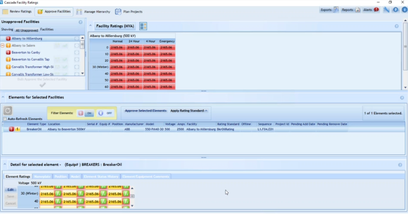
Task: Click the refresh elements icon
Action: (x=8, y=111)
